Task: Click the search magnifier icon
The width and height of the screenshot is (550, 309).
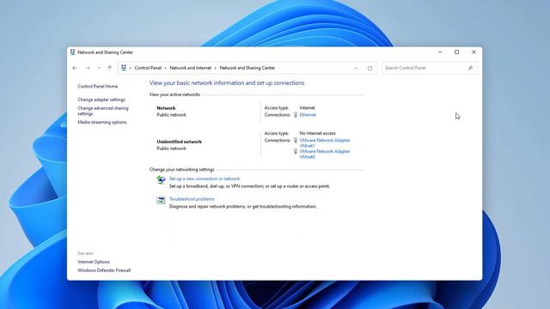Action: coord(470,68)
